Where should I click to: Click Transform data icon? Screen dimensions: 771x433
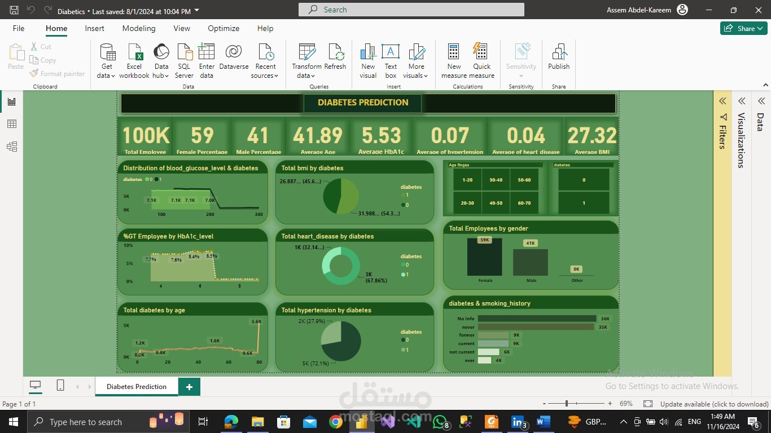coord(306,52)
